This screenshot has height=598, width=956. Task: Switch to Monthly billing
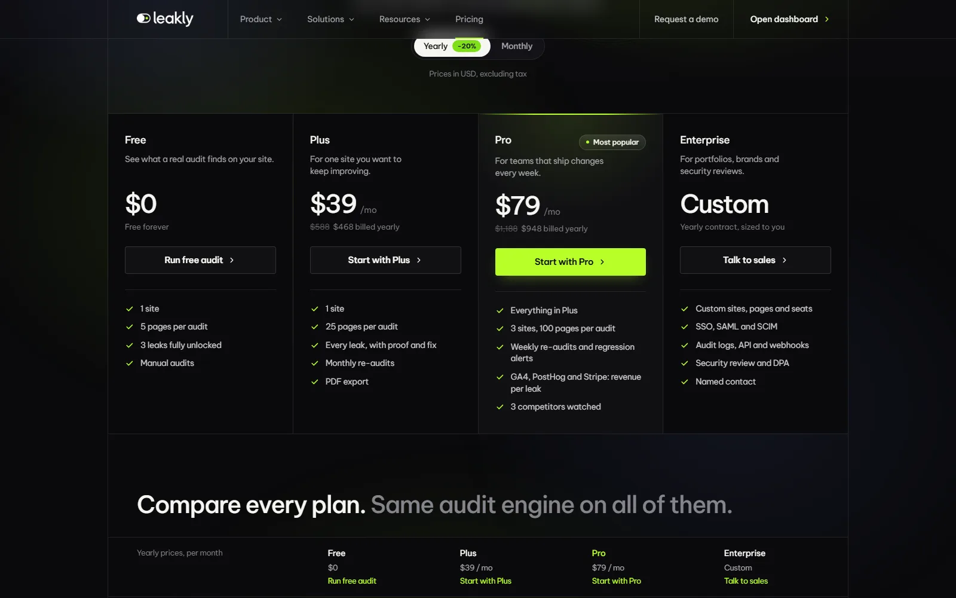click(x=517, y=46)
